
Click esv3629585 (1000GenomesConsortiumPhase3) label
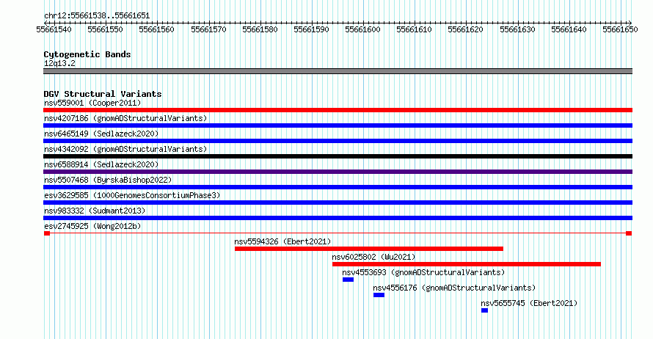coord(132,195)
